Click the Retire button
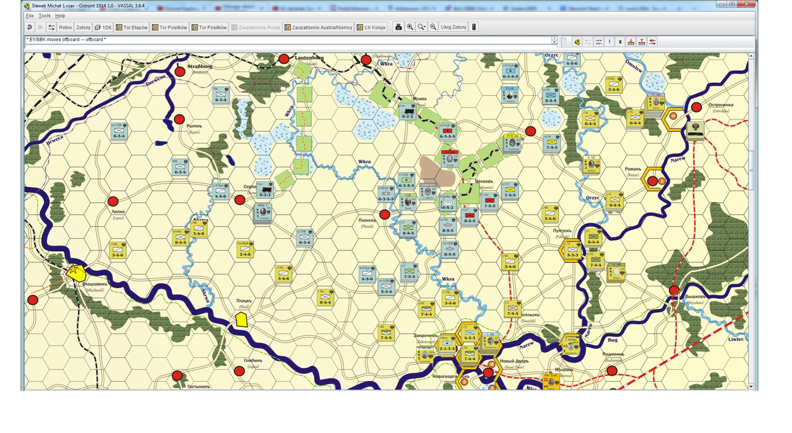Image resolution: width=792 pixels, height=433 pixels. (66, 27)
